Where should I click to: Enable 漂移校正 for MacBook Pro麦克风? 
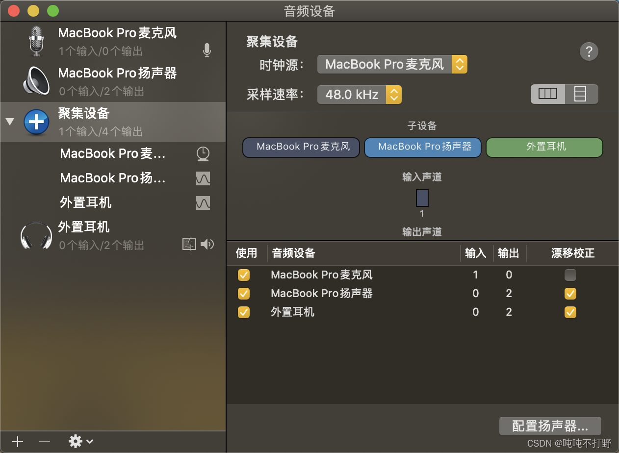click(x=570, y=275)
